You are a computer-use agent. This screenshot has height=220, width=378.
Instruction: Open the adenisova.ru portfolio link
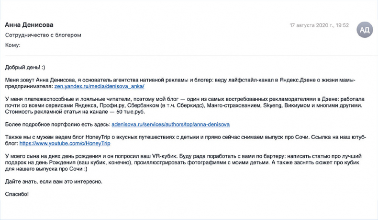pos(170,124)
